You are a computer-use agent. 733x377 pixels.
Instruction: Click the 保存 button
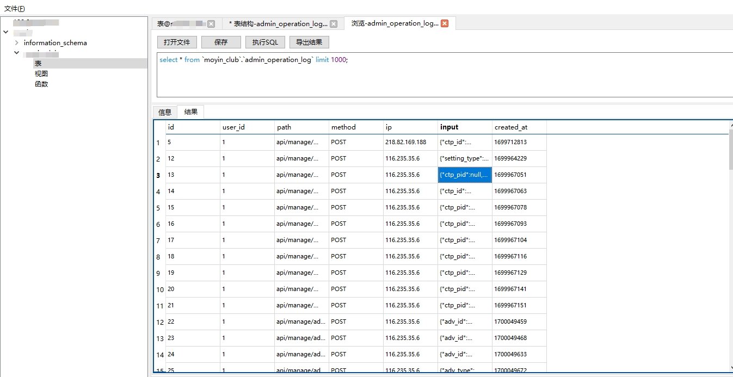(x=221, y=42)
